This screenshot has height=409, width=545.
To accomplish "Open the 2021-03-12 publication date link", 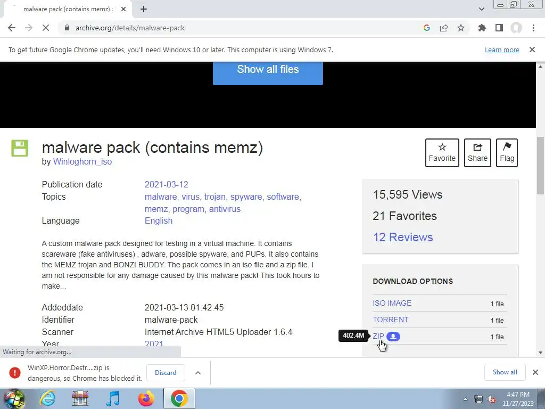I will point(166,184).
